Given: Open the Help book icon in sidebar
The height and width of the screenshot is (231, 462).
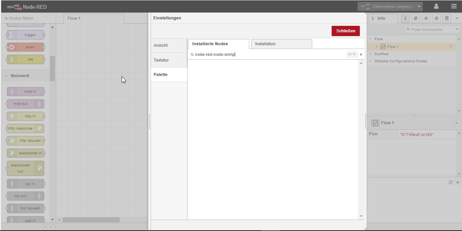Looking at the screenshot, I should coord(415,18).
